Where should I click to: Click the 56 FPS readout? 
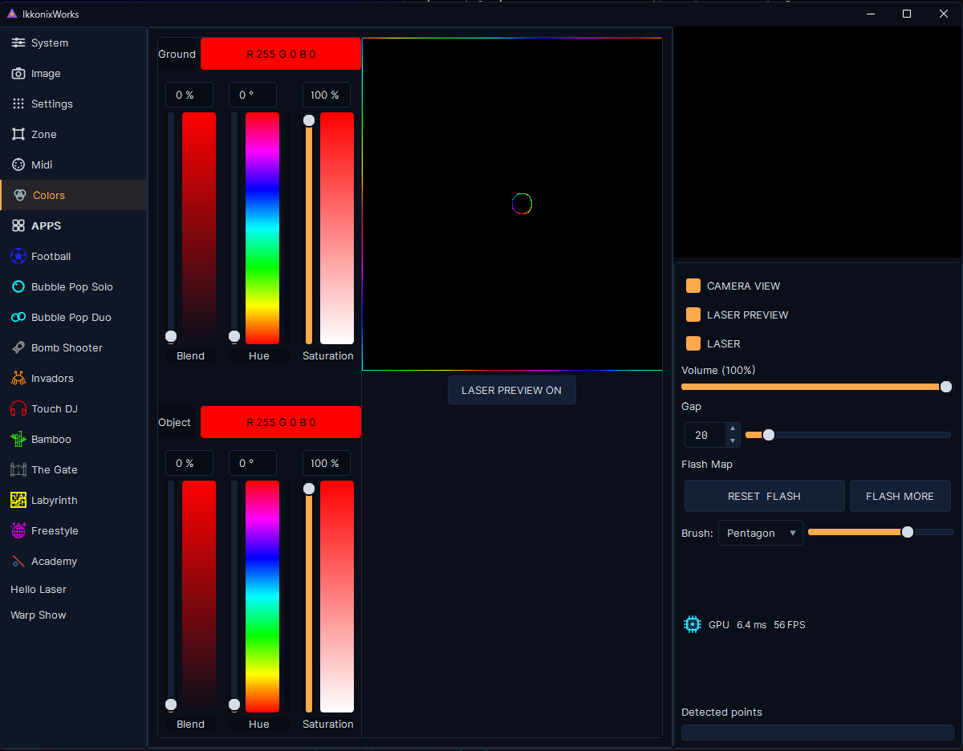point(790,624)
